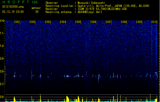Click the 2309 time marker
This screenshot has width=160, height=102.
coord(139,22)
